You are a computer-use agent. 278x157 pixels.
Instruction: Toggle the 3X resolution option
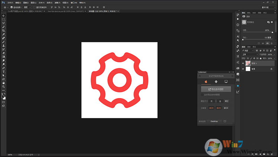[x=212, y=108]
